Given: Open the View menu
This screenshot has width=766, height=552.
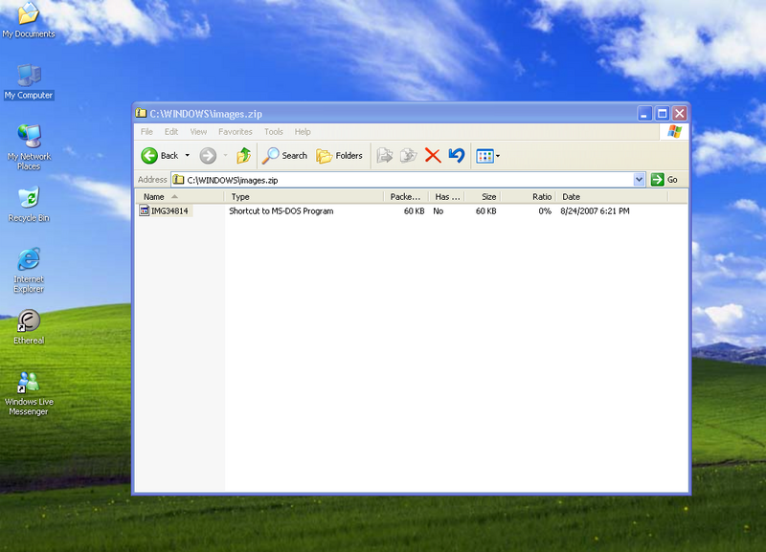Looking at the screenshot, I should [198, 132].
